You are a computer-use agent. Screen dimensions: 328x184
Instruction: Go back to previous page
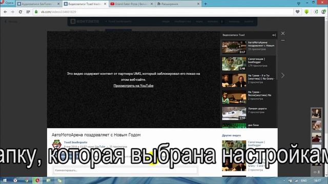(5, 12)
